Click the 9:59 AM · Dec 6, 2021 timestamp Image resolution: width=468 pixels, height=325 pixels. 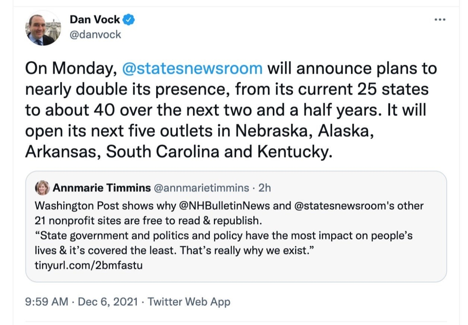[x=82, y=302]
